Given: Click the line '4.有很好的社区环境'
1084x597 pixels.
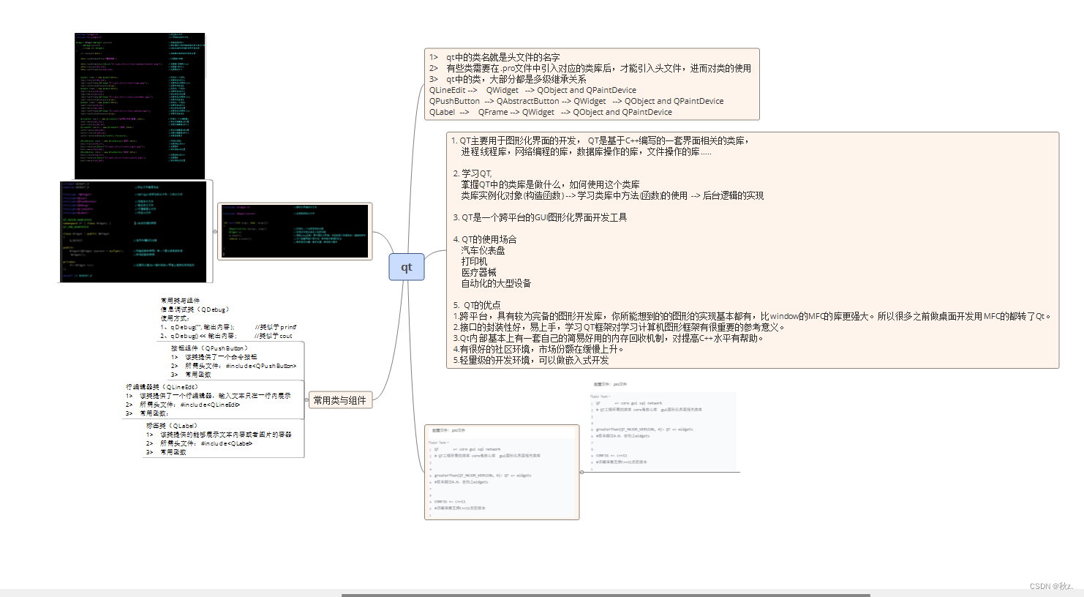Looking at the screenshot, I should [539, 349].
